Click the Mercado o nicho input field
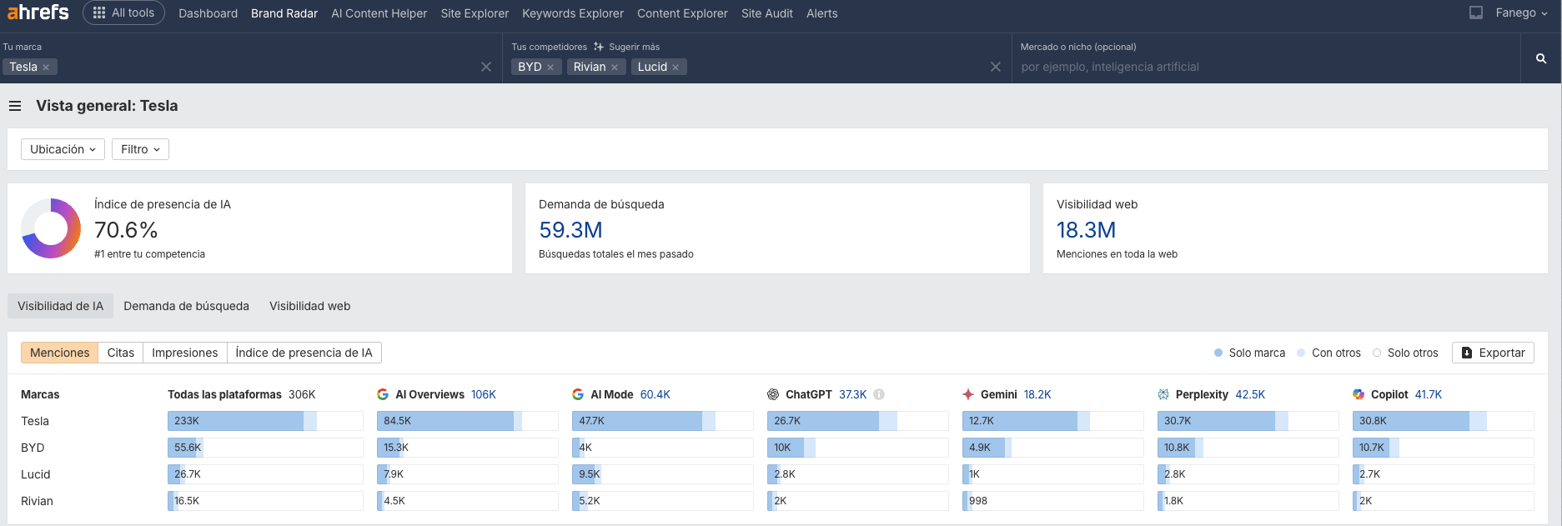 tap(1263, 67)
